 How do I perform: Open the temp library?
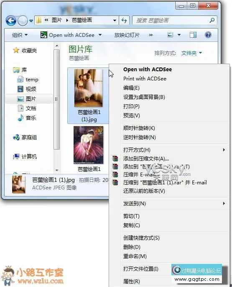(28, 80)
